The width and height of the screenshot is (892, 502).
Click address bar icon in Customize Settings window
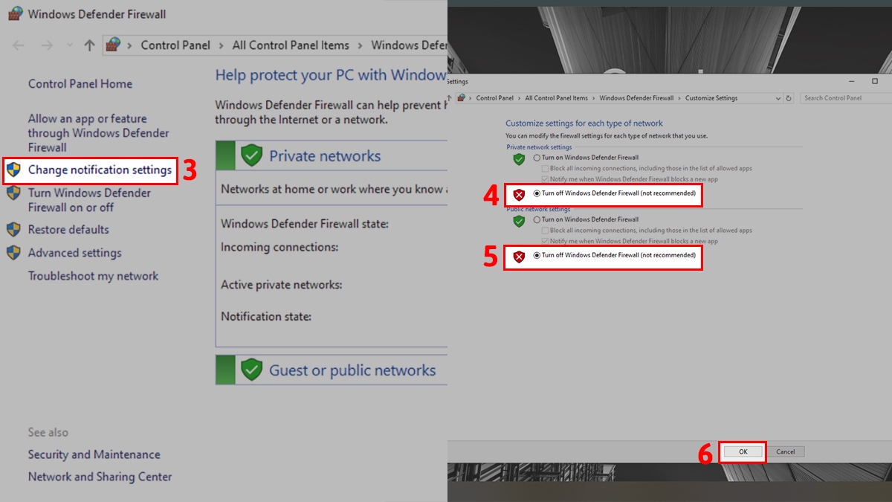click(x=461, y=98)
